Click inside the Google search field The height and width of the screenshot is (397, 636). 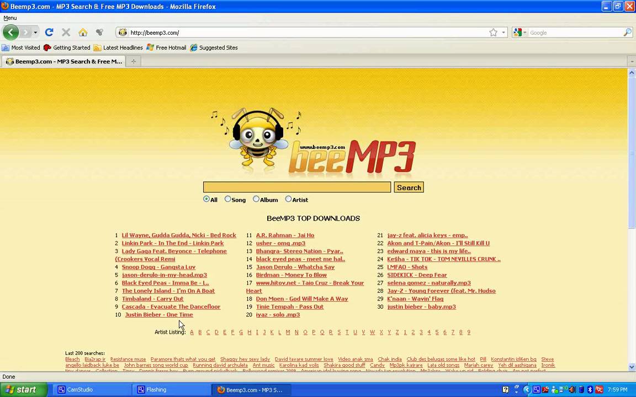575,33
